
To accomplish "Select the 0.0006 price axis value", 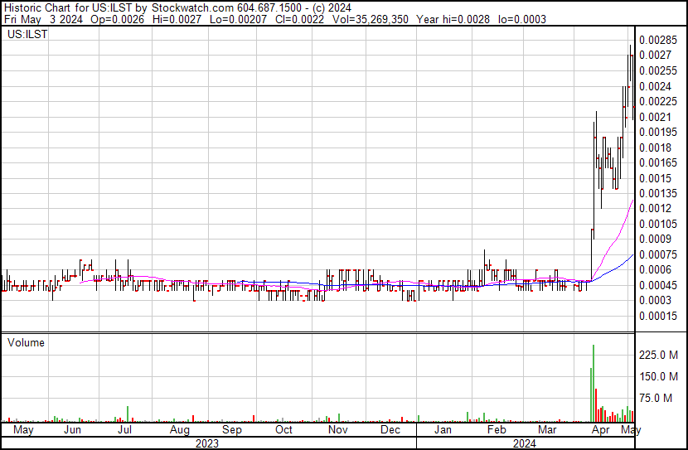I will pos(655,269).
